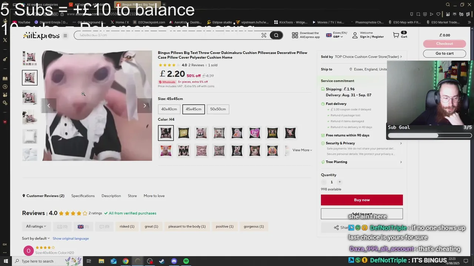Open Sort by default dropdown
474x266 pixels.
[36, 238]
